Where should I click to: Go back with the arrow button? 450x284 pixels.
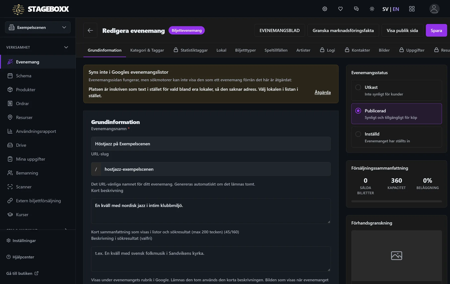click(x=90, y=30)
